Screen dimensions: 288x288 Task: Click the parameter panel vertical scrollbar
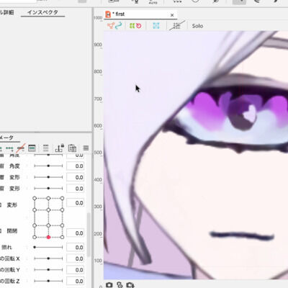click(x=89, y=234)
